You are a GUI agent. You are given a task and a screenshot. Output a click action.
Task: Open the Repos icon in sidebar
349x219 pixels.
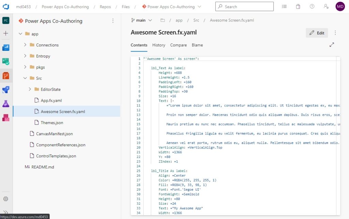(6, 76)
